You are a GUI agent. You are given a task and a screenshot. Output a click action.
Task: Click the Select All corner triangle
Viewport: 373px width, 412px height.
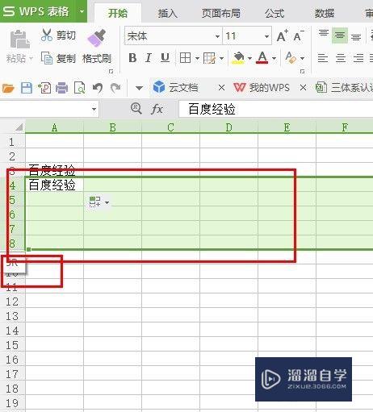(19, 127)
